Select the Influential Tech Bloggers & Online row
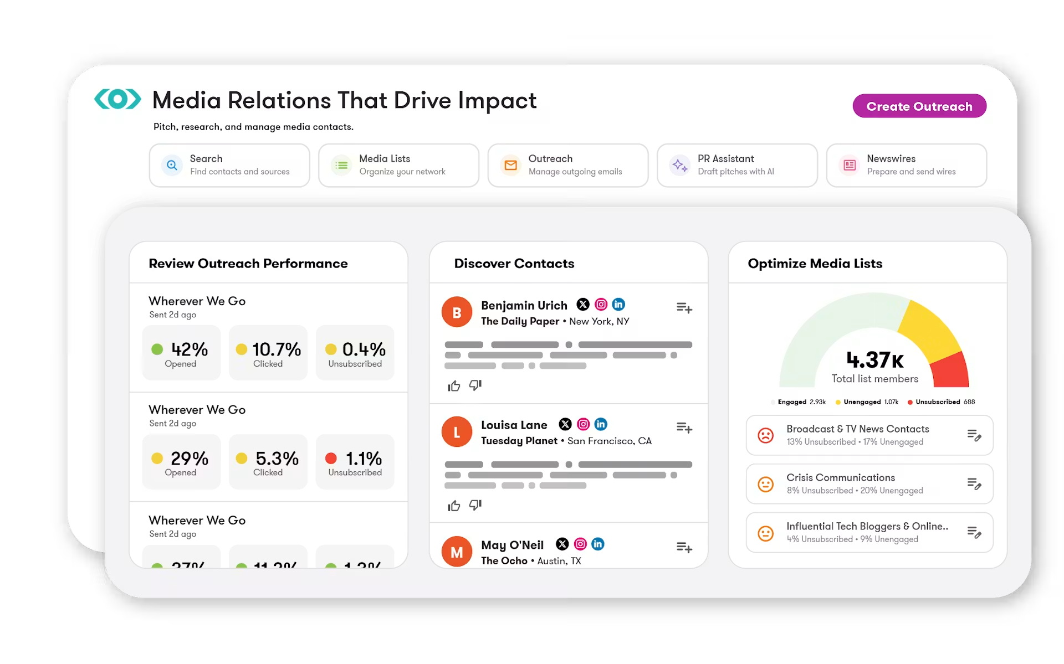The width and height of the screenshot is (1064, 664). point(869,533)
